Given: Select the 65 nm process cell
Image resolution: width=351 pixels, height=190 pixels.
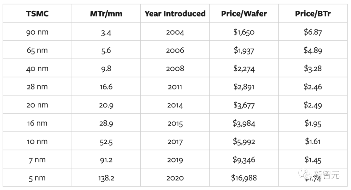Looking at the screenshot, I should point(37,50).
